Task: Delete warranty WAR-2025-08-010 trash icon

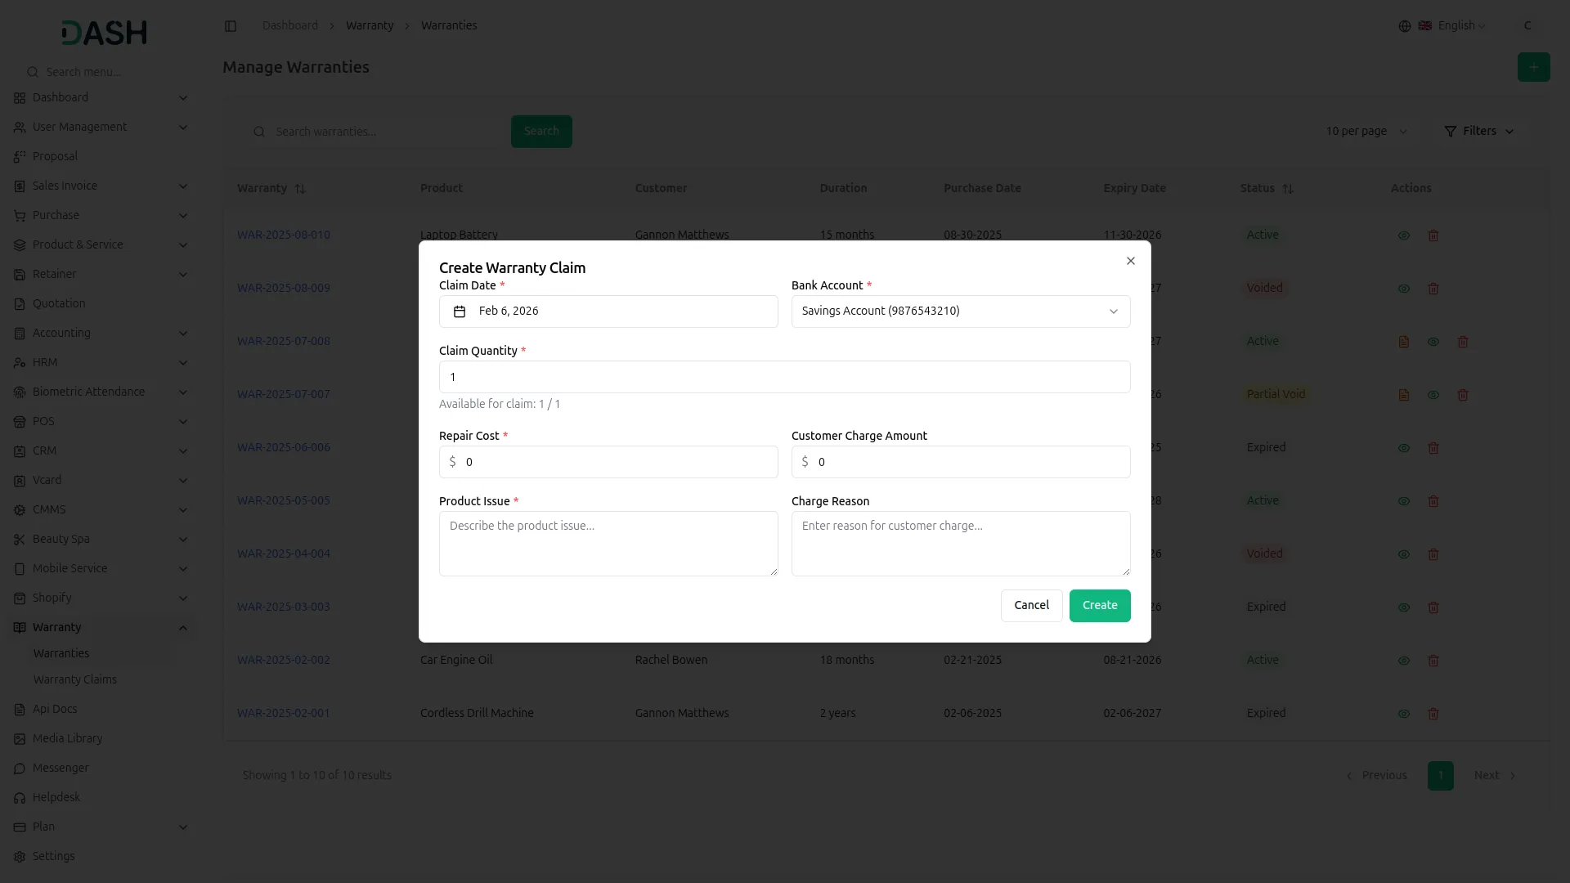Action: click(1433, 235)
